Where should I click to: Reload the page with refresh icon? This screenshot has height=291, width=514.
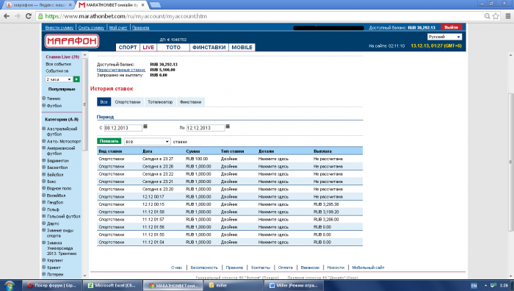[x=29, y=16]
